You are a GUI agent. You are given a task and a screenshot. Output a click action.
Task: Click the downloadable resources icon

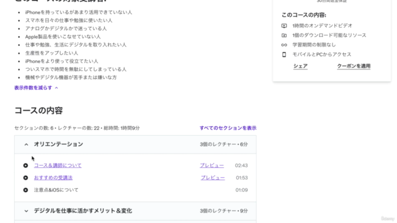coord(284,35)
